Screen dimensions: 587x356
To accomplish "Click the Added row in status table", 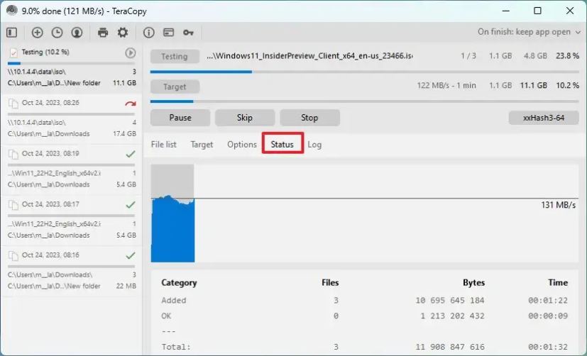I will (x=364, y=300).
